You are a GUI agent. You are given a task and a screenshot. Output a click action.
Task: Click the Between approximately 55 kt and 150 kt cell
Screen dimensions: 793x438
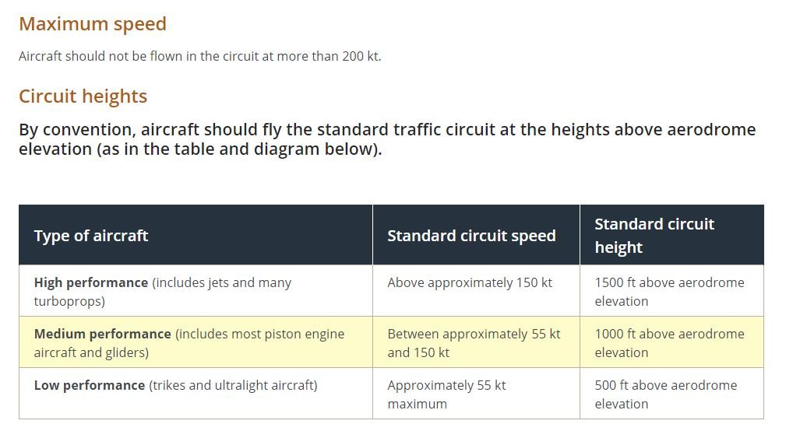(x=477, y=342)
